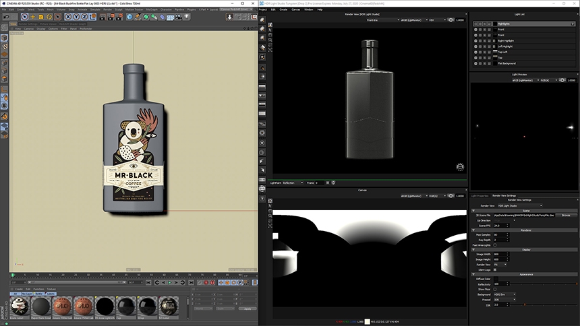Click the timeline Play button
The height and width of the screenshot is (326, 580).
click(170, 282)
